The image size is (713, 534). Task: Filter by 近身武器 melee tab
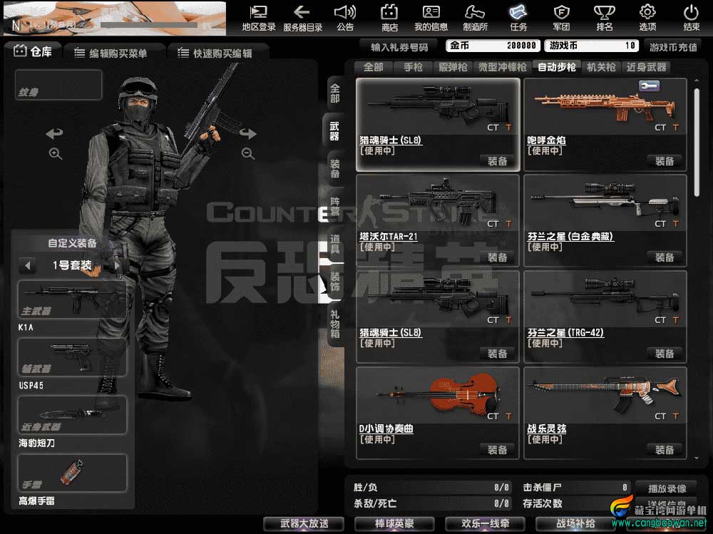(x=646, y=67)
